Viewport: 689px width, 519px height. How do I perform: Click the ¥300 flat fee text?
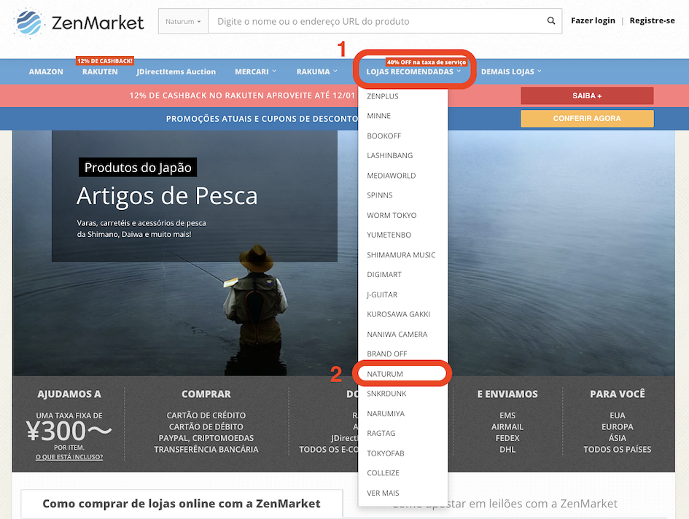[69, 431]
